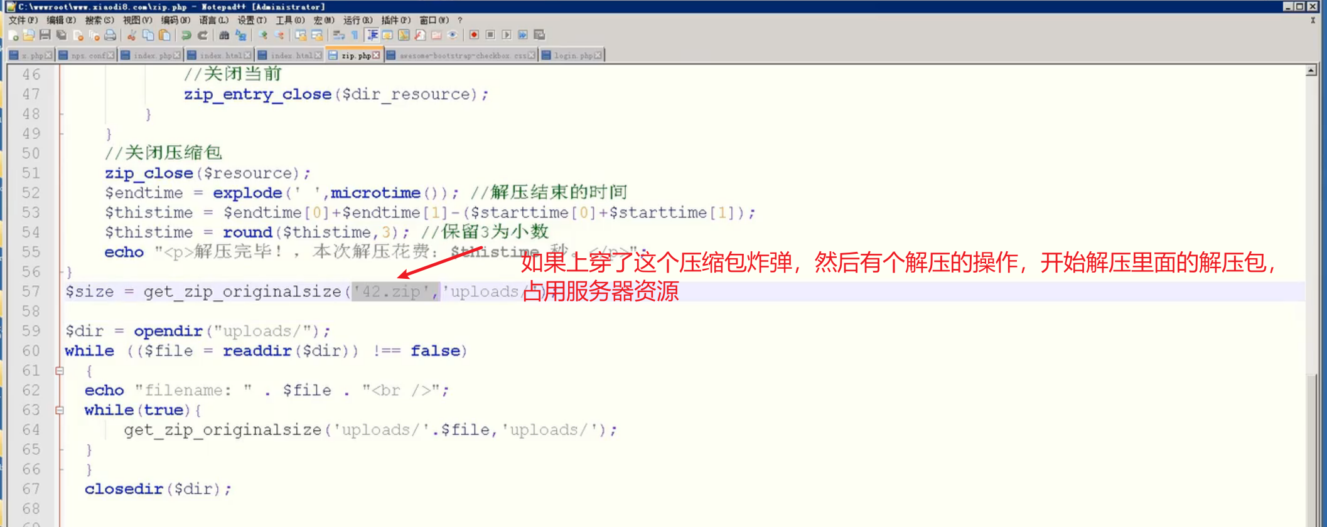Click the New file toolbar icon
Image resolution: width=1327 pixels, height=527 pixels.
coord(13,36)
